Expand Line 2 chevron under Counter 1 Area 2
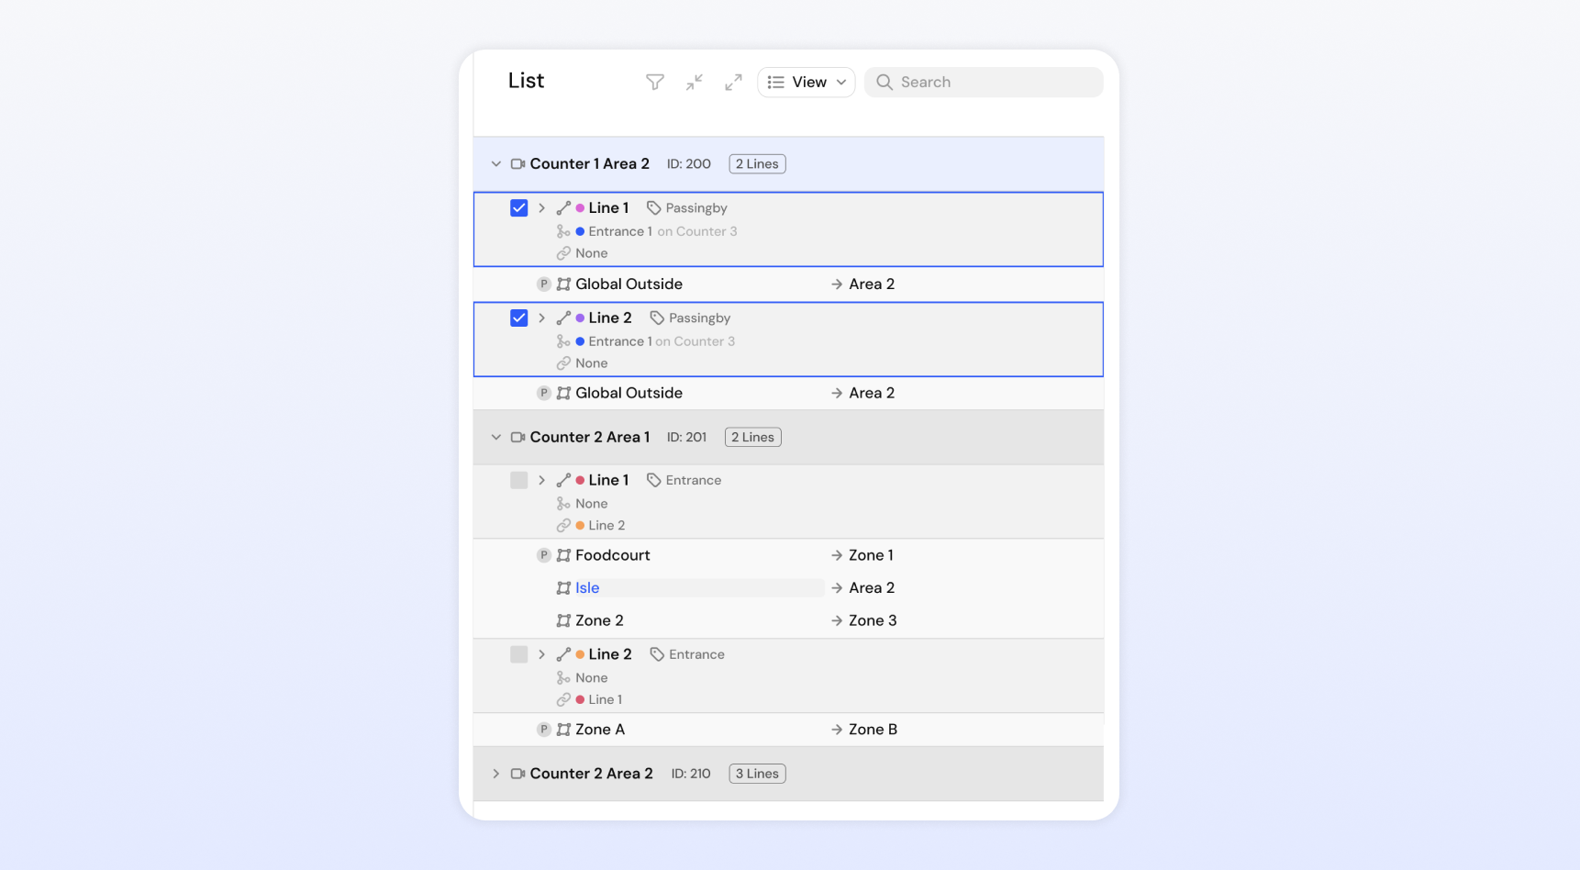 (542, 318)
